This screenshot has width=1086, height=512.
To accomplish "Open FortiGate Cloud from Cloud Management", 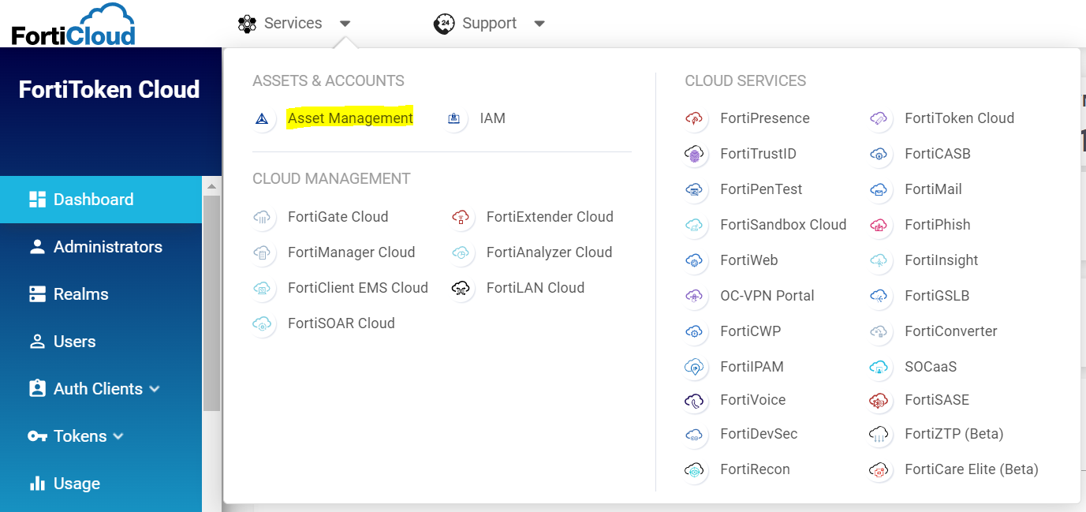I will click(x=337, y=216).
